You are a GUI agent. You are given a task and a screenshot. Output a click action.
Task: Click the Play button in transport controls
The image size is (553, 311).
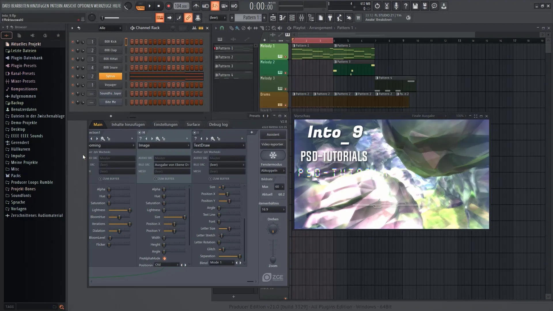click(150, 6)
